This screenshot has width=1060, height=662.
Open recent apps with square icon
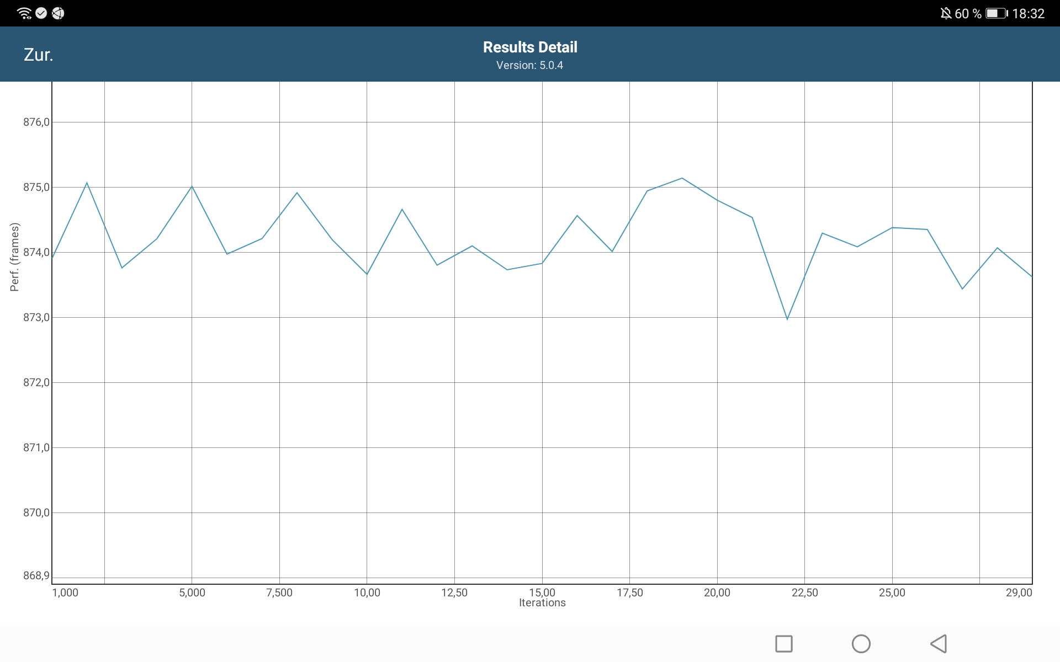(784, 643)
